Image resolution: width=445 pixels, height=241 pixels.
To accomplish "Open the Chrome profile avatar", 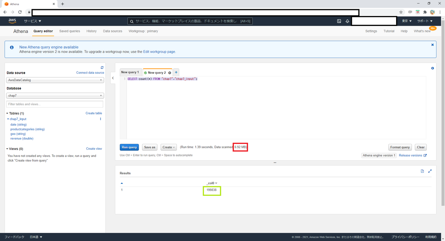I will pos(432,12).
